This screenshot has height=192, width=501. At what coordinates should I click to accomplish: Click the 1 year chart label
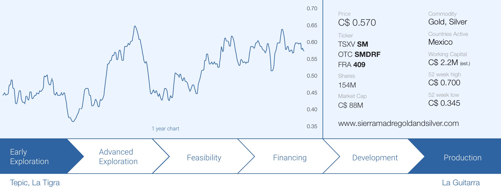(165, 129)
